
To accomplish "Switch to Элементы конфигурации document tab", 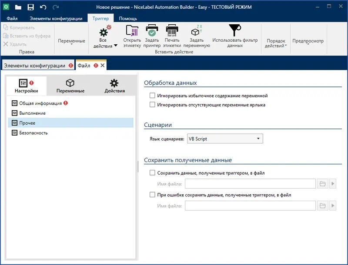I will click(38, 65).
